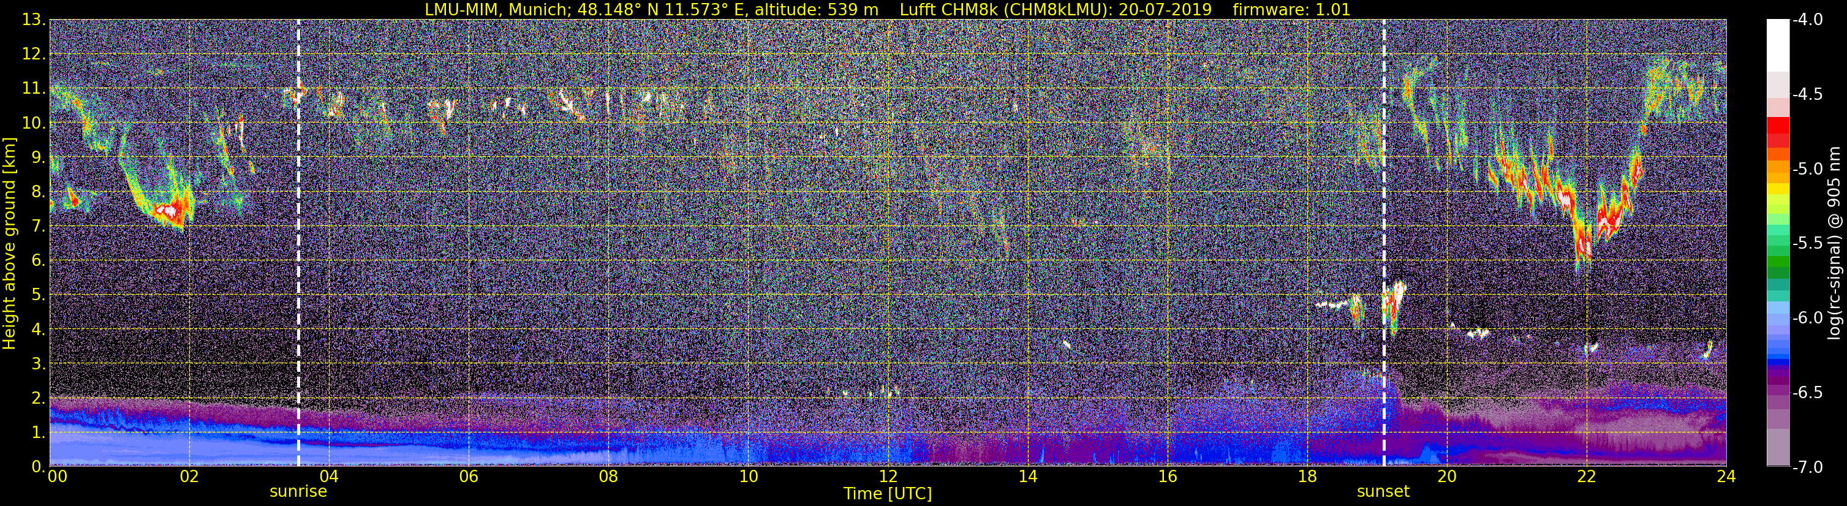1847x506 pixels.
Task: Click the time axis tick 08
Action: coord(608,477)
